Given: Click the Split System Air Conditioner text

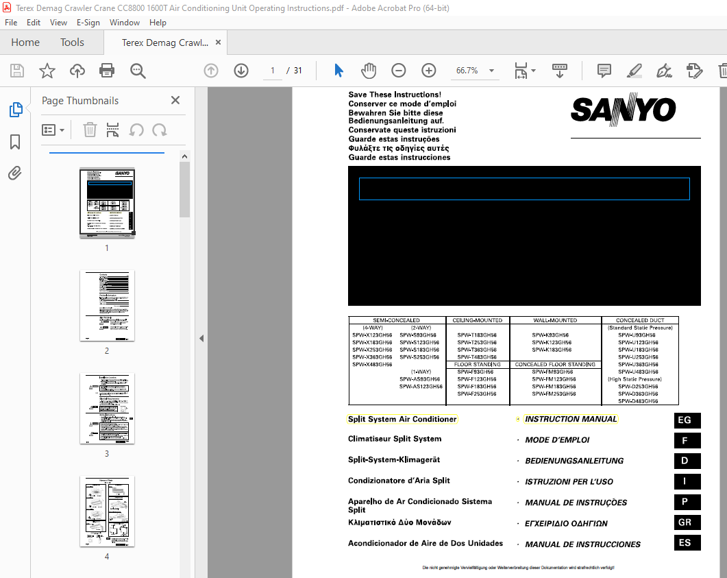Looking at the screenshot, I should (x=402, y=419).
